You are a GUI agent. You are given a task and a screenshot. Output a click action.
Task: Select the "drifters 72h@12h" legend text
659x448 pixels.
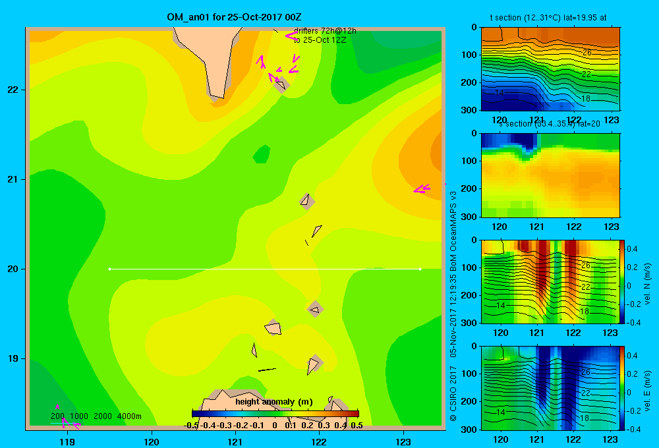[x=325, y=31]
